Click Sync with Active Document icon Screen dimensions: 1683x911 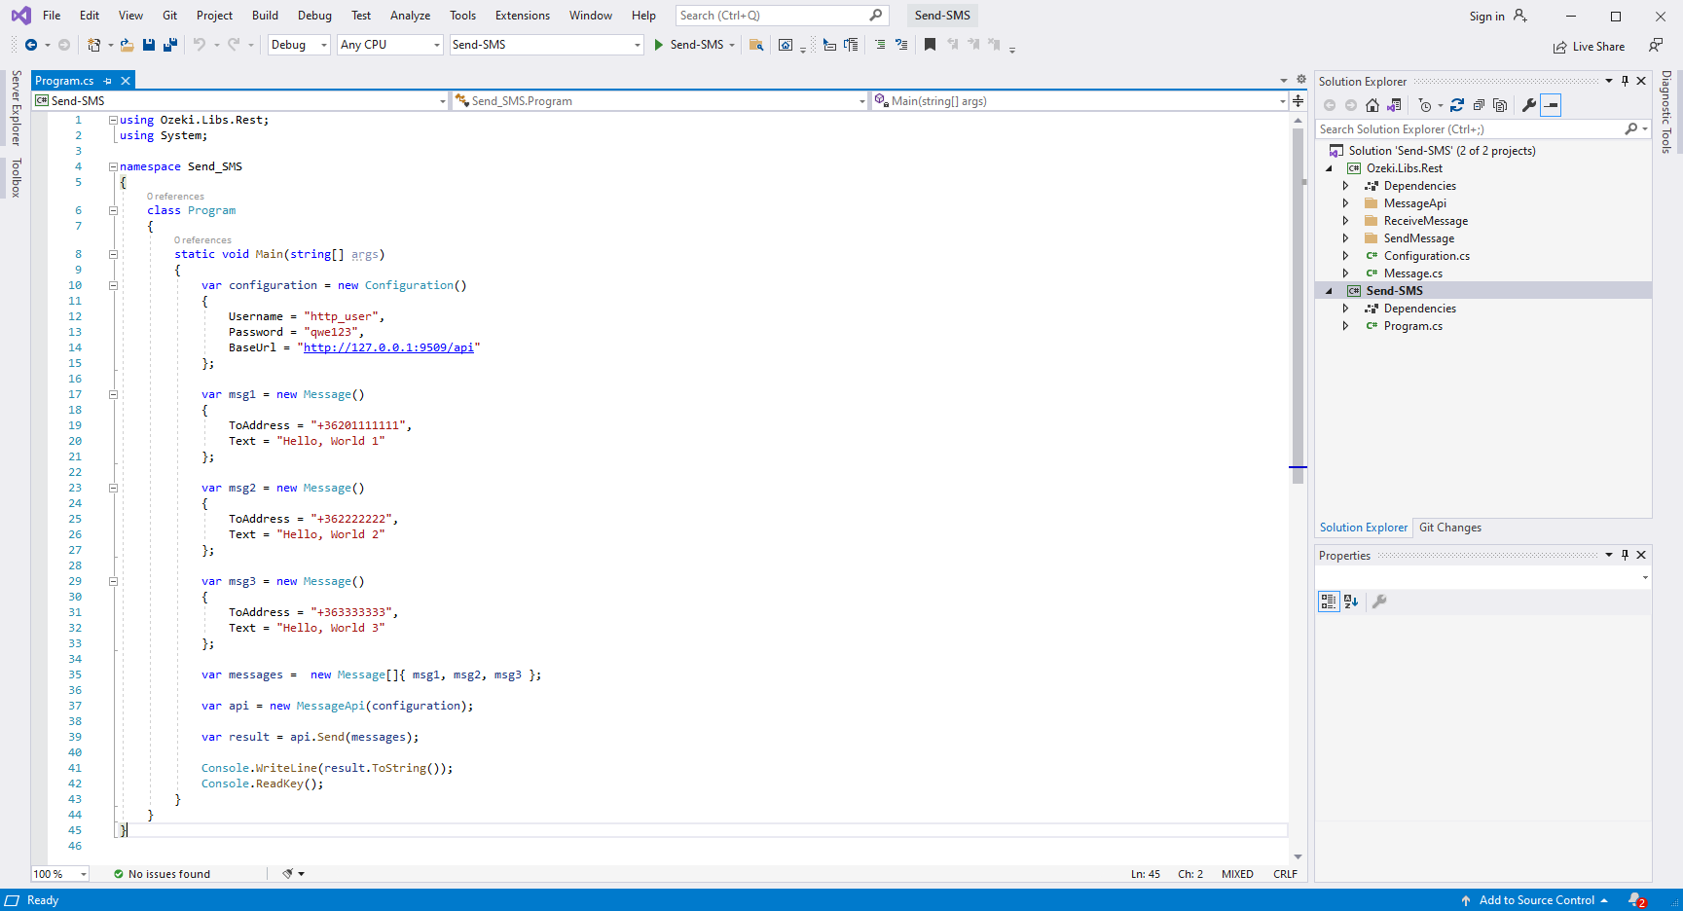[1457, 105]
